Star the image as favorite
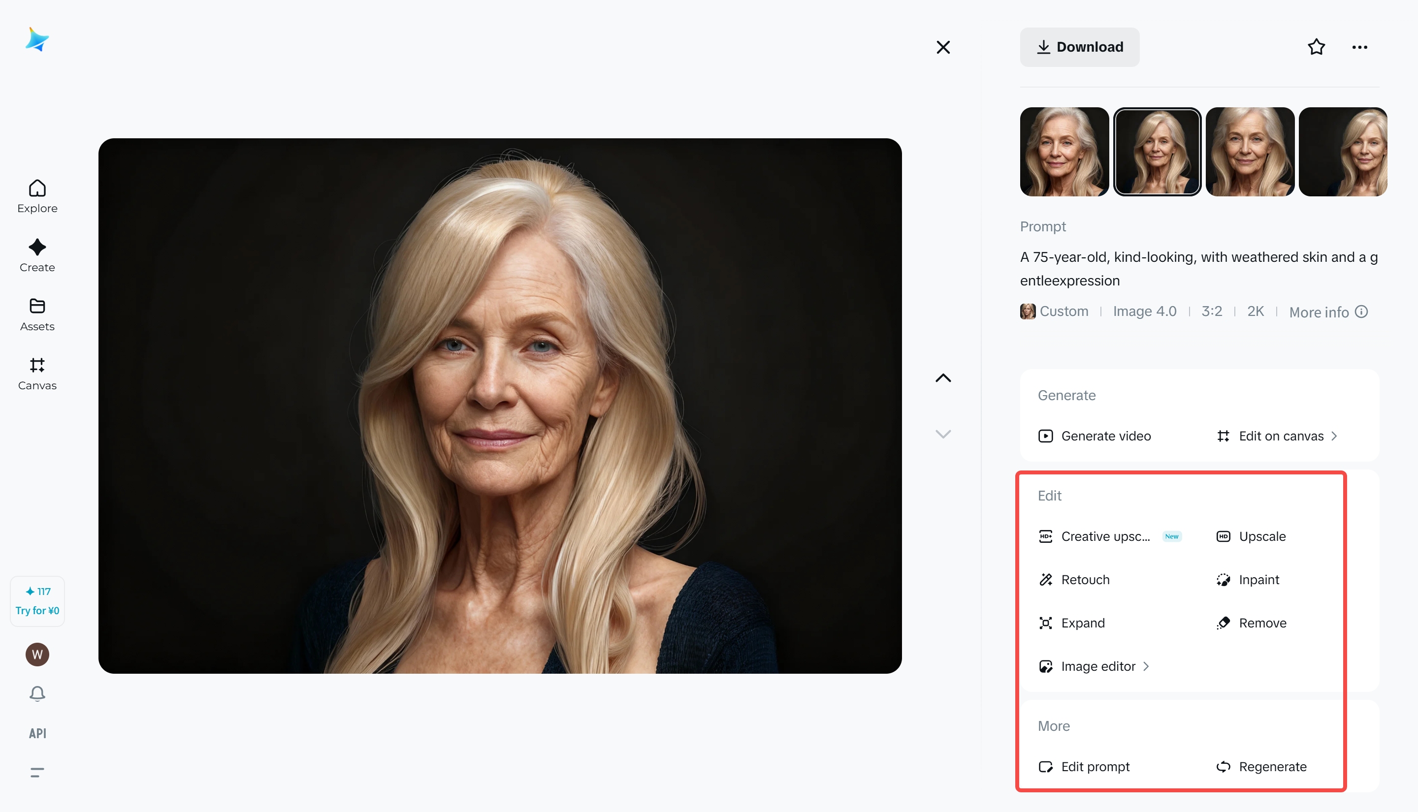Image resolution: width=1418 pixels, height=812 pixels. pos(1317,47)
